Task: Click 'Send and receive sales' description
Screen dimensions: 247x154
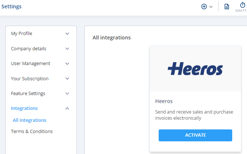Action: point(194,115)
